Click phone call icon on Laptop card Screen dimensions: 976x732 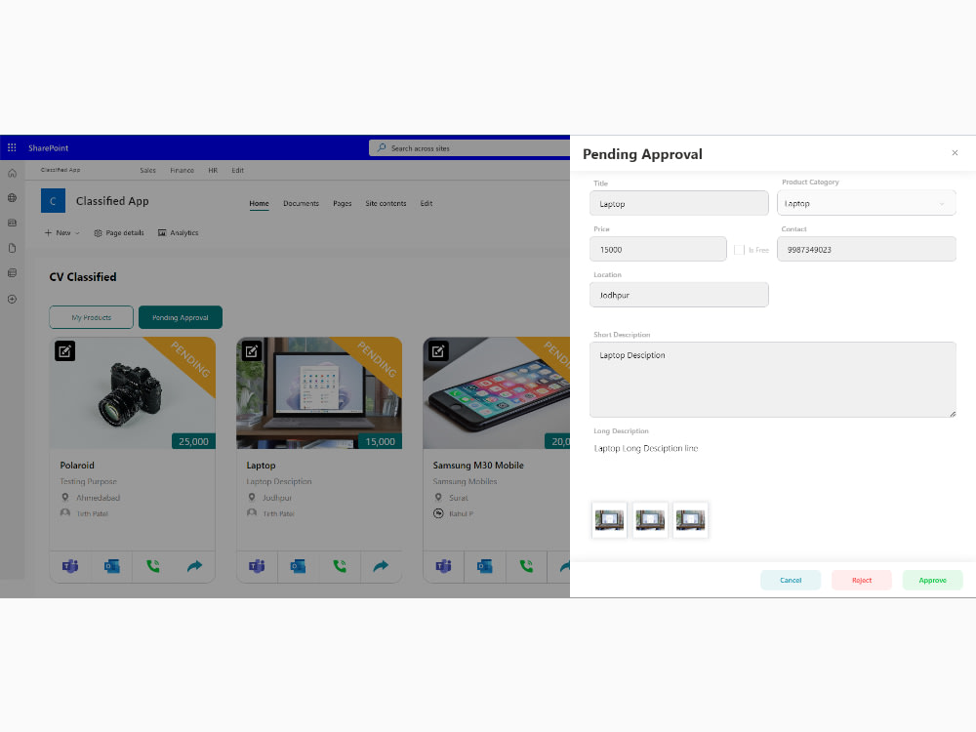340,566
